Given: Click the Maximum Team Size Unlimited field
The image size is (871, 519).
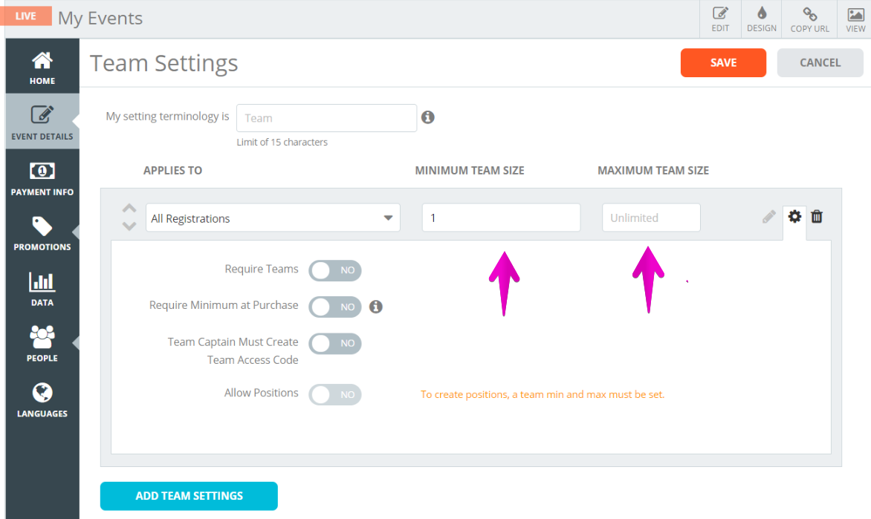Looking at the screenshot, I should click(651, 218).
